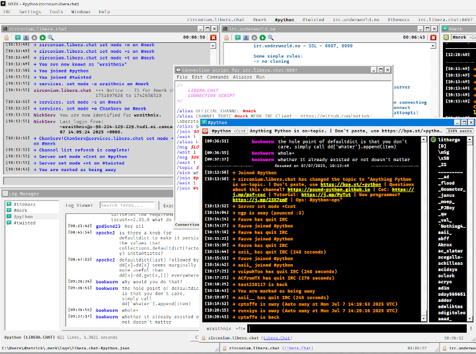Click the #python window title bar icon
Screen dimensions: 476x354
204,123
